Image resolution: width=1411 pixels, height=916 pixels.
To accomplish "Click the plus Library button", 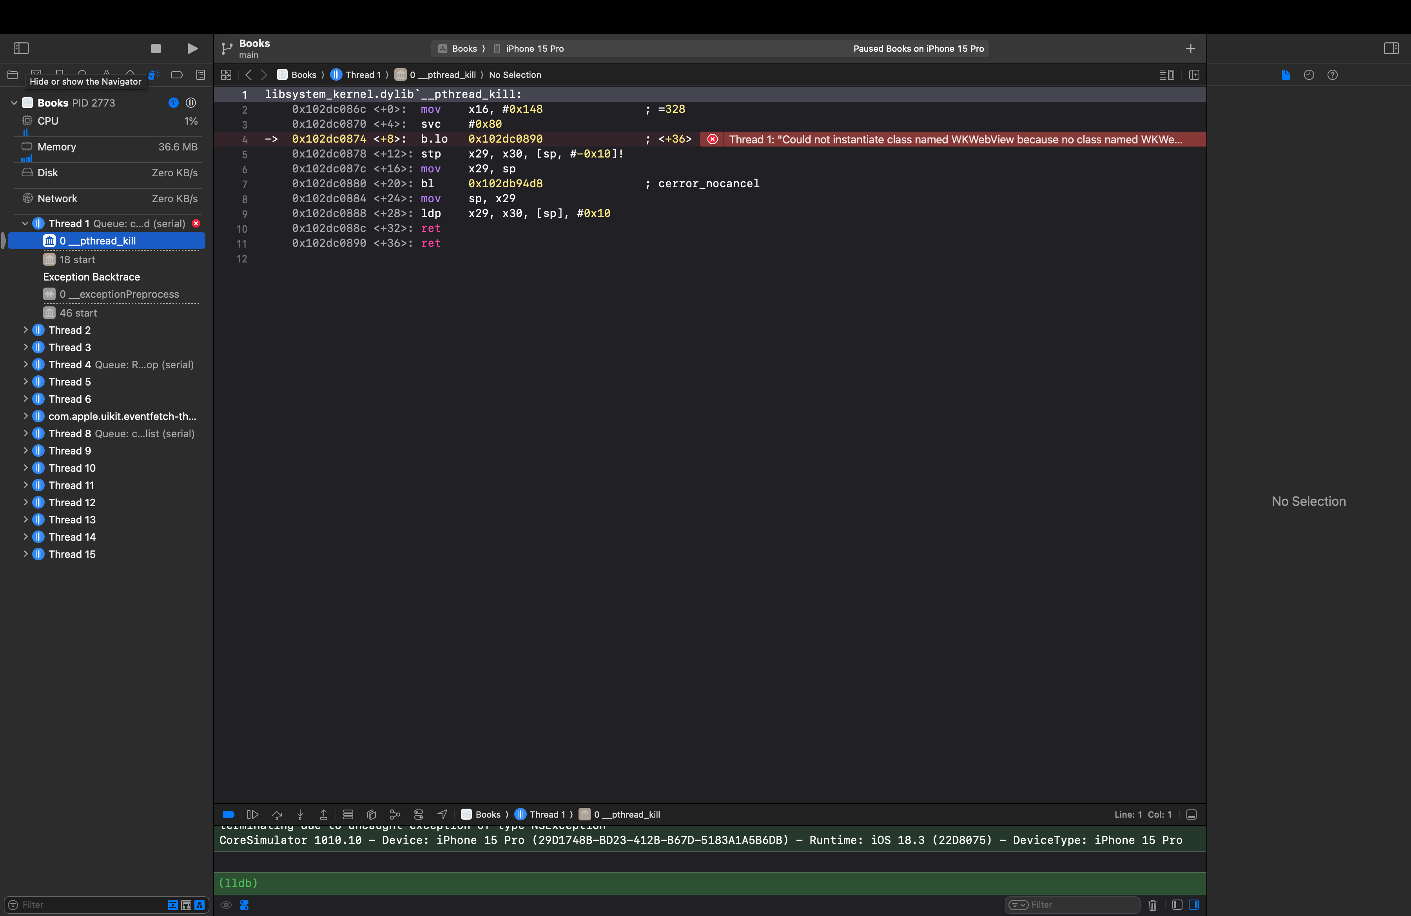I will pos(1190,49).
